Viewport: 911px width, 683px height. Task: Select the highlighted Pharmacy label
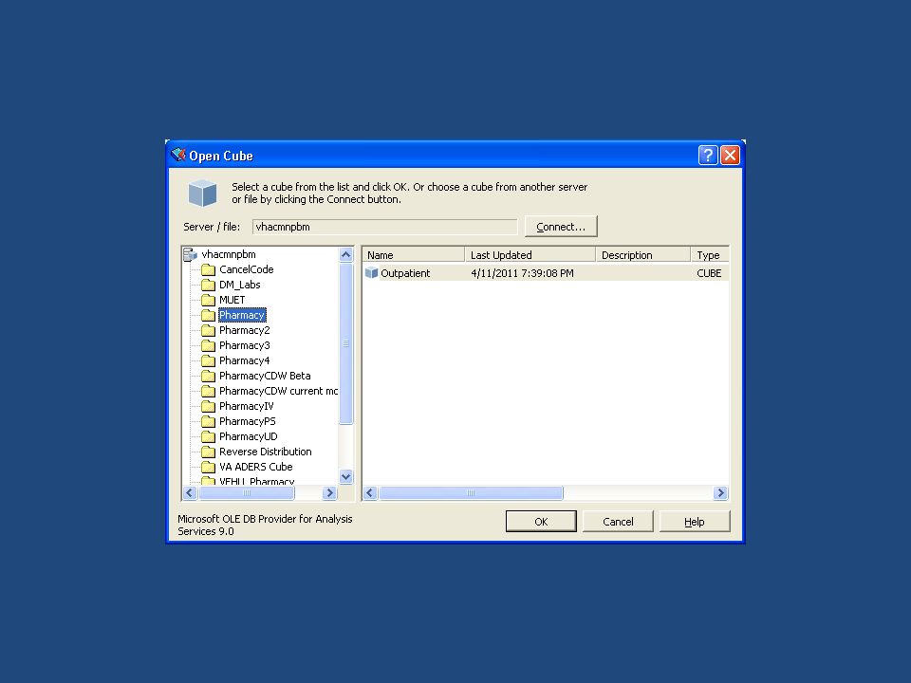click(x=242, y=315)
